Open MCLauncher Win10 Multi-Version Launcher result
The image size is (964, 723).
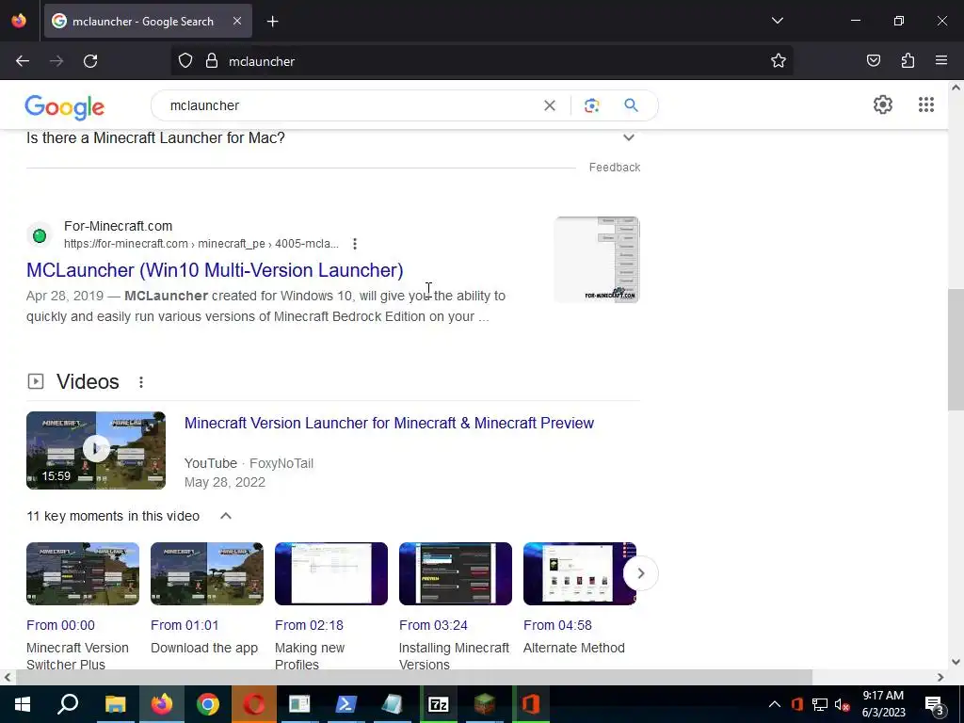click(215, 270)
